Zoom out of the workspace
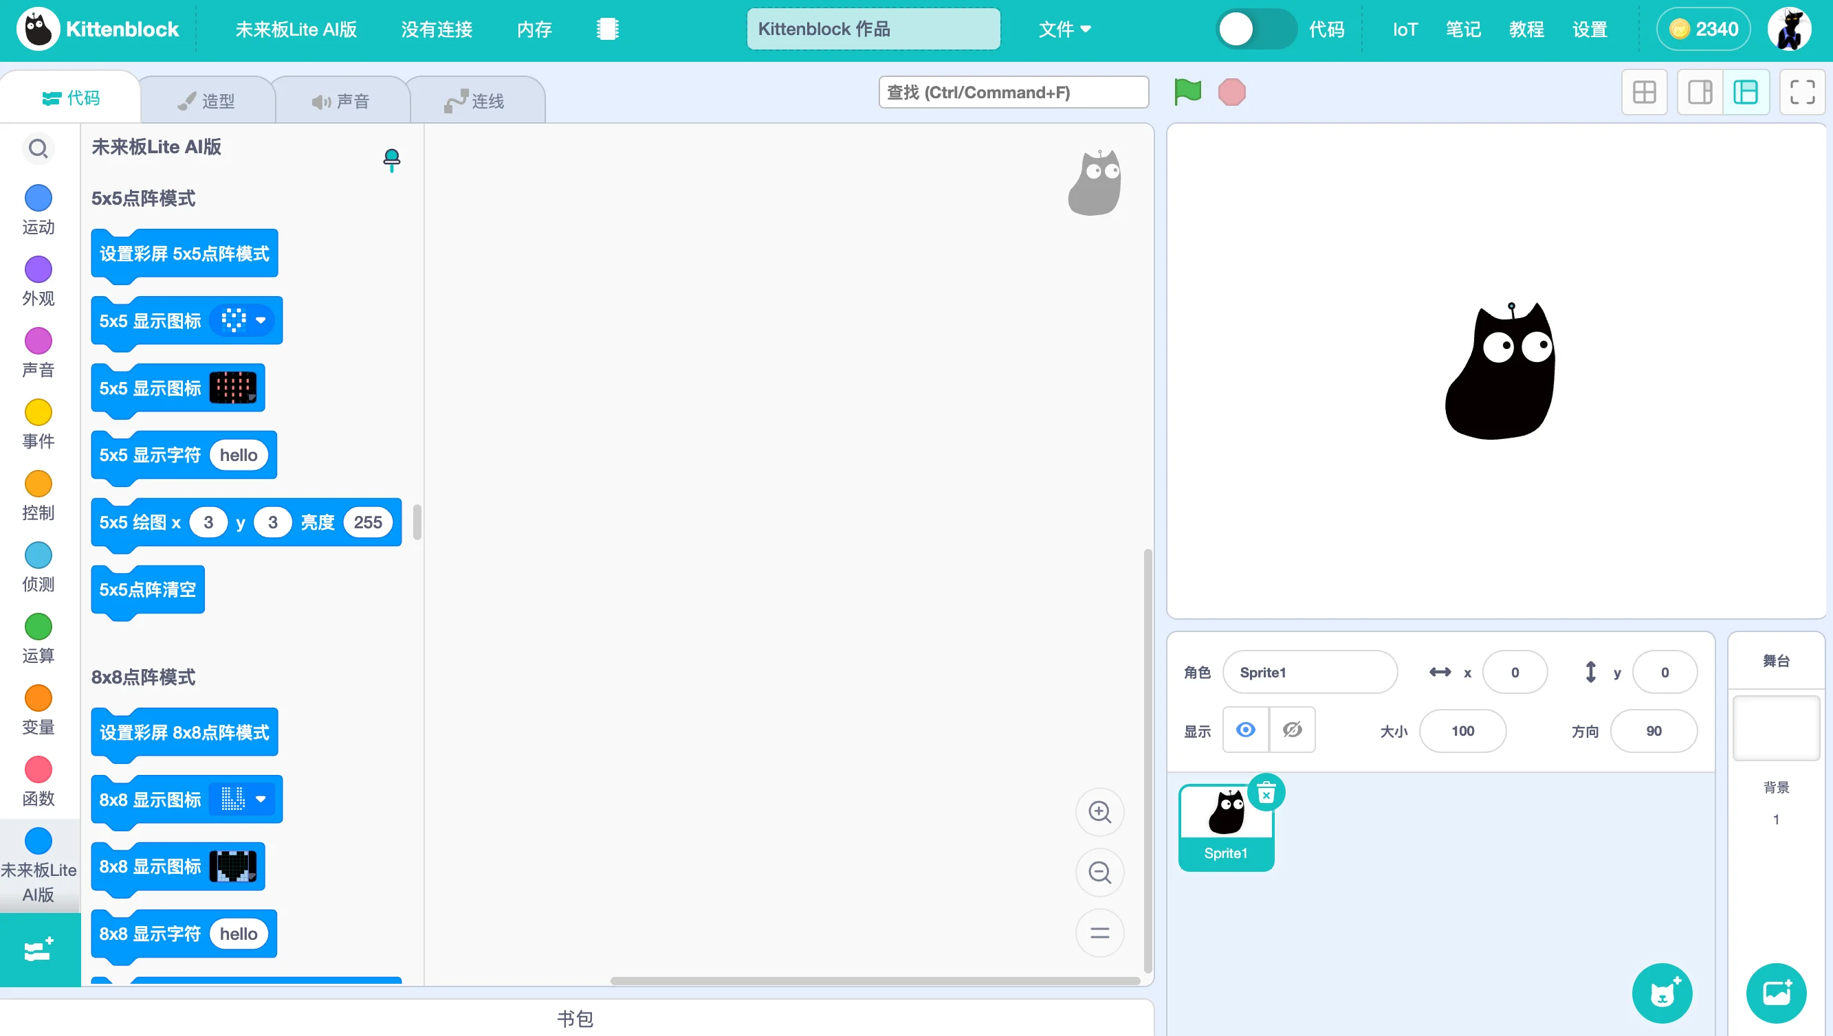 click(x=1099, y=872)
